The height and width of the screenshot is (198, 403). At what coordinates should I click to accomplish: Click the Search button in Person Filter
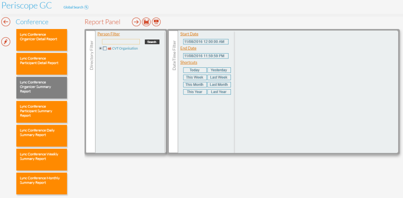[x=152, y=42]
